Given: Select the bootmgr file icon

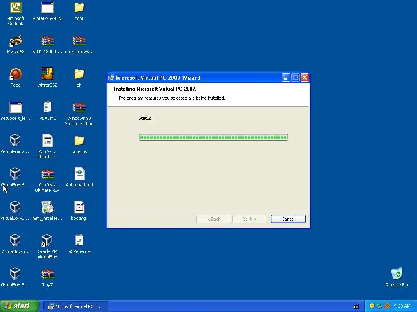Looking at the screenshot, I should pos(79,208).
